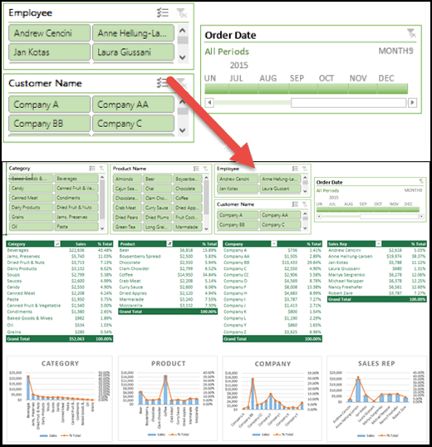This screenshot has height=447, width=432.
Task: Toggle Dairy Products in Category slicer
Action: (x=31, y=207)
